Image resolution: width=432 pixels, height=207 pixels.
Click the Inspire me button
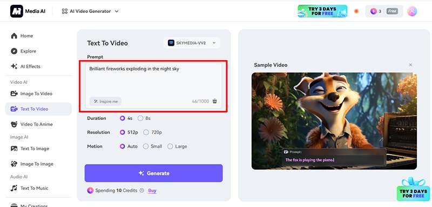click(x=105, y=102)
